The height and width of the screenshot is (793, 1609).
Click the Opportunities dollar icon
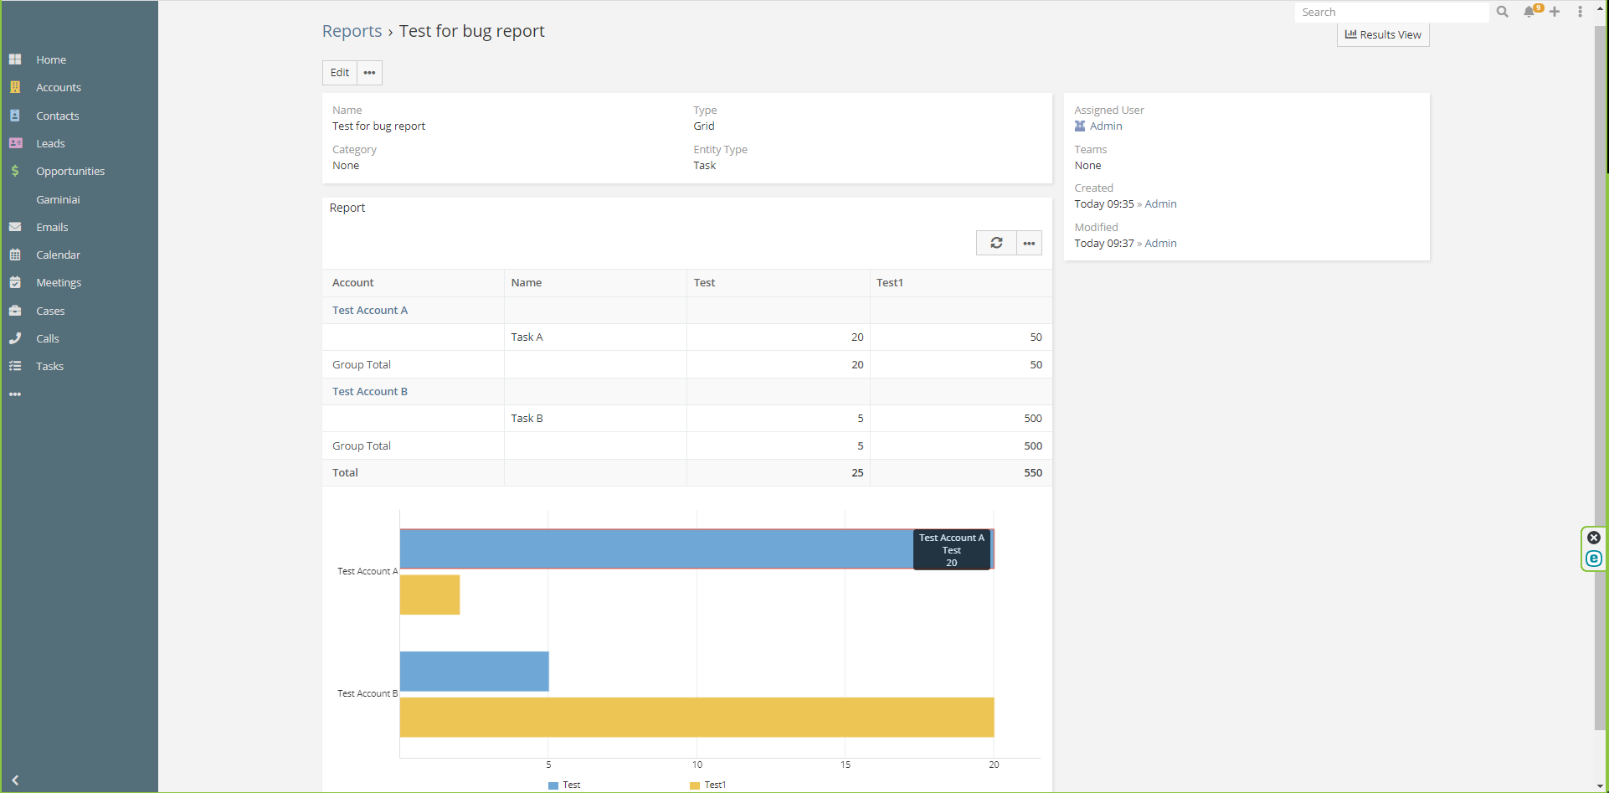coord(15,171)
